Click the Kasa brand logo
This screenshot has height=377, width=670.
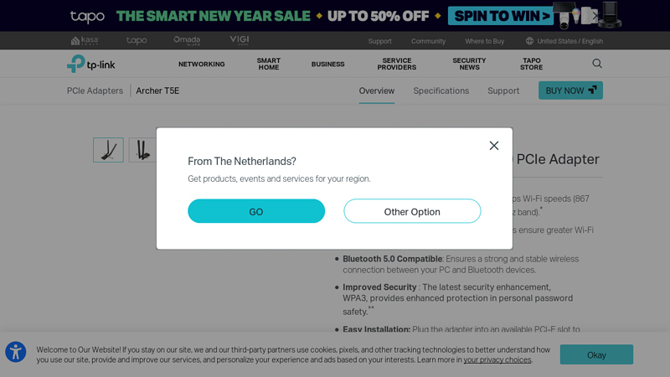pyautogui.click(x=85, y=40)
